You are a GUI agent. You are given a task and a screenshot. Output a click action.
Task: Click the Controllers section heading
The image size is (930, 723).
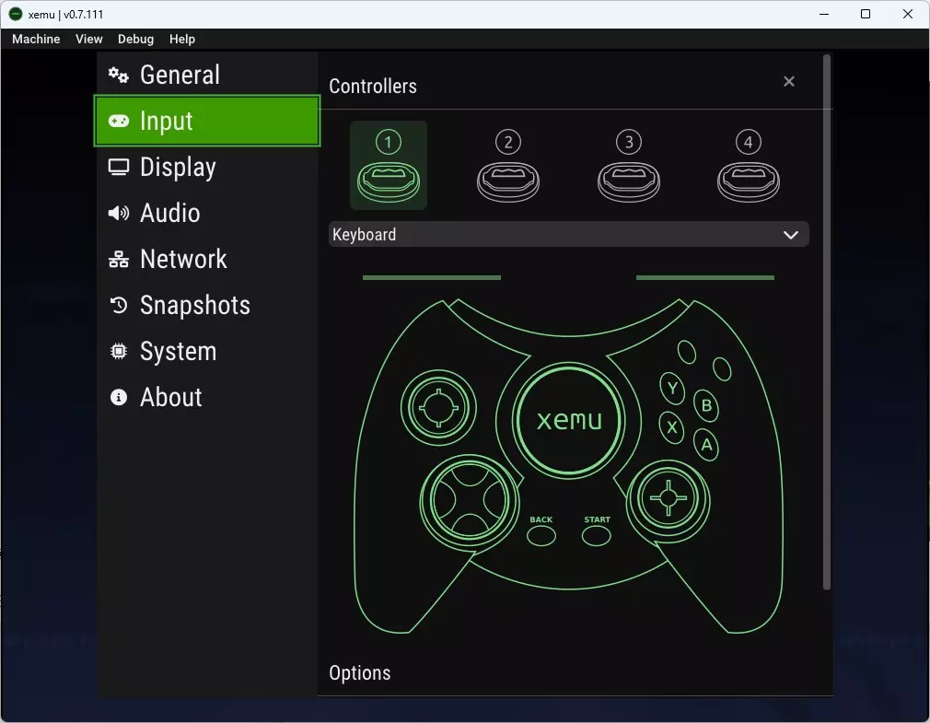(373, 86)
